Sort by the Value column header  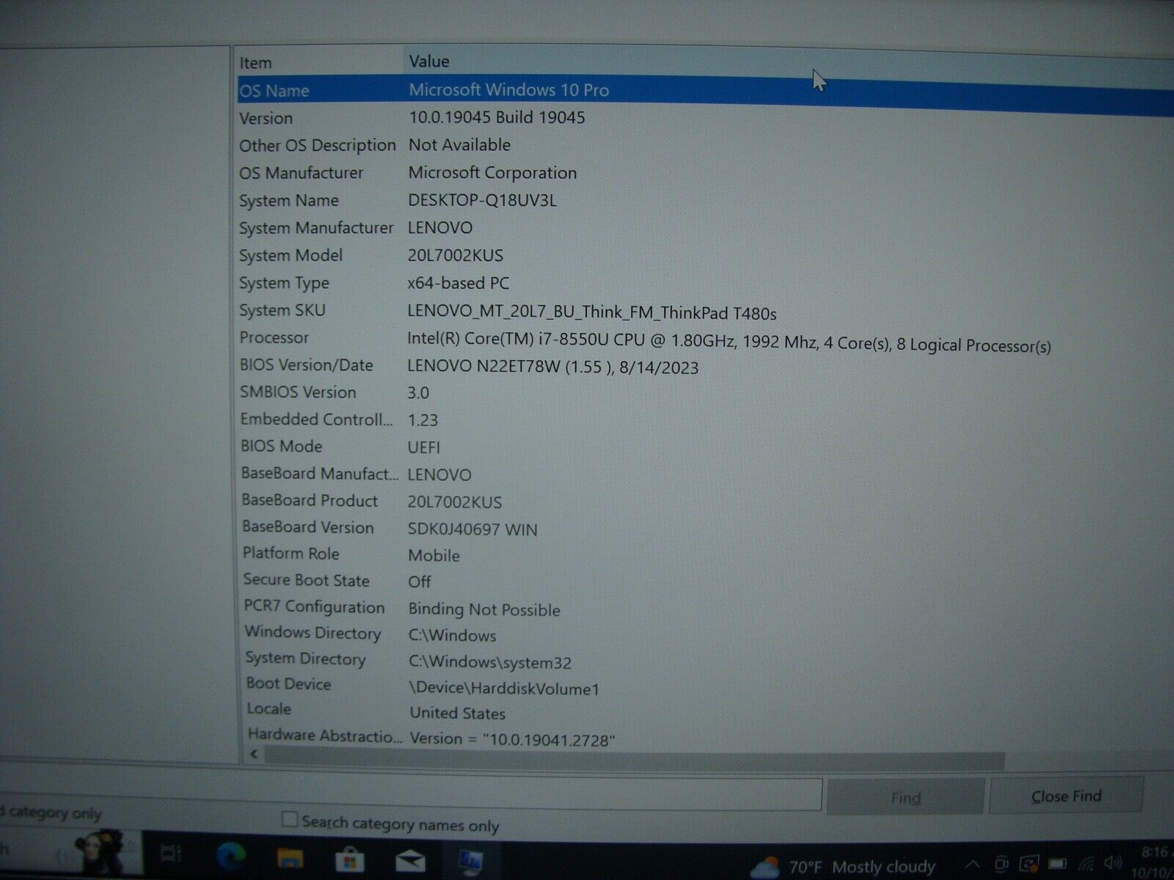pos(789,61)
